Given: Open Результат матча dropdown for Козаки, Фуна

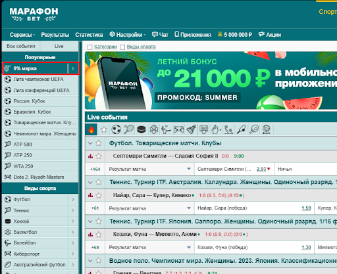Looking at the screenshot, I should (x=149, y=247).
